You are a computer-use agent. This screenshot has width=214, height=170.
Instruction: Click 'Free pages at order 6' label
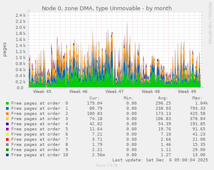coord(40,134)
